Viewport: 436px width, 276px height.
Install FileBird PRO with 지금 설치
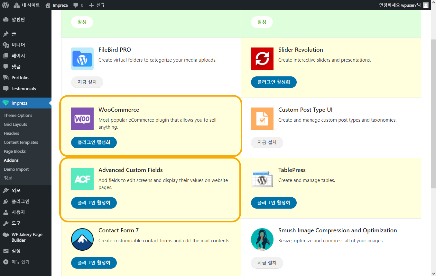pyautogui.click(x=87, y=82)
